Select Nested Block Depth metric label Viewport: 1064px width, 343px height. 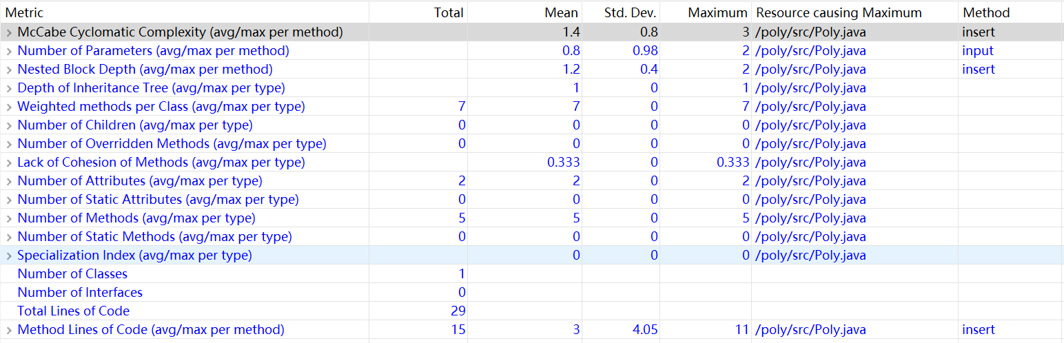coord(145,70)
